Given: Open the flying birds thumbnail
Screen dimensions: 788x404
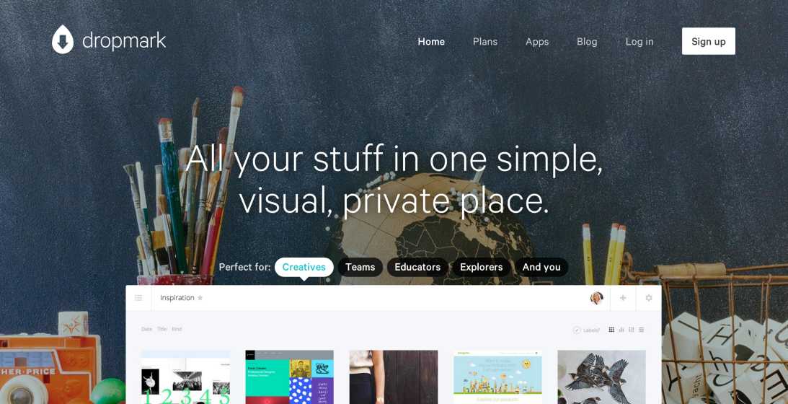Looking at the screenshot, I should (601, 377).
